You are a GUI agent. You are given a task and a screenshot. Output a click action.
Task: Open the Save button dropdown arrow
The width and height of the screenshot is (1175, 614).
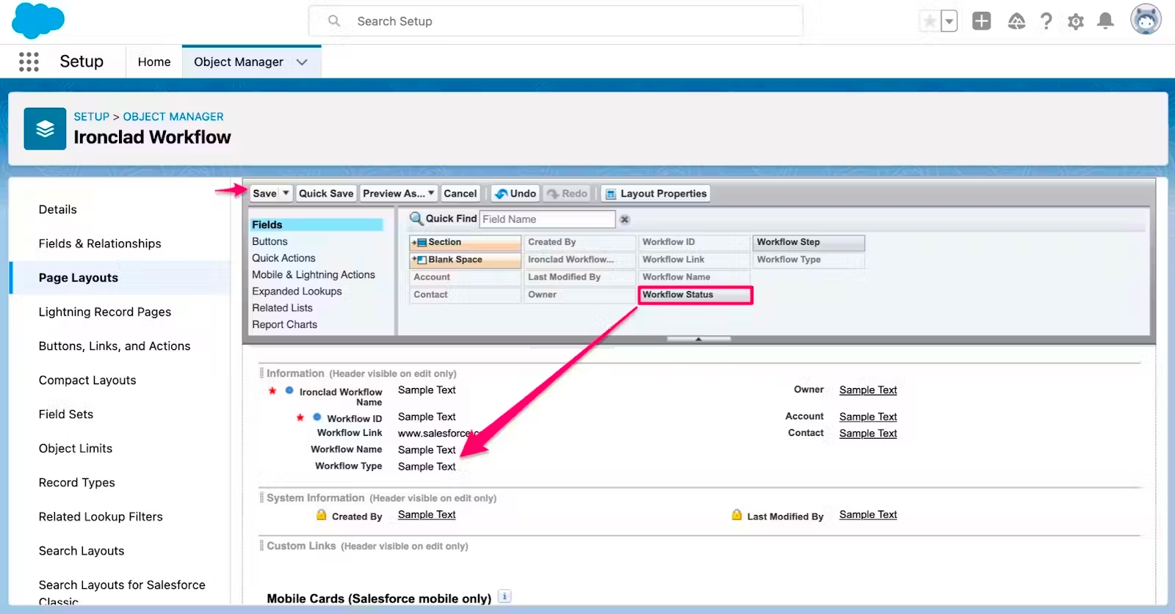click(286, 194)
